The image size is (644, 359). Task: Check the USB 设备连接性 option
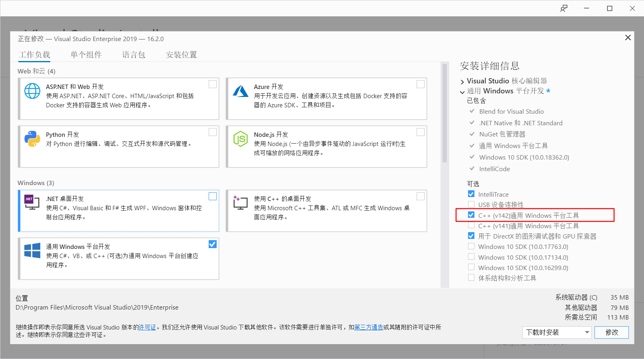coord(471,204)
